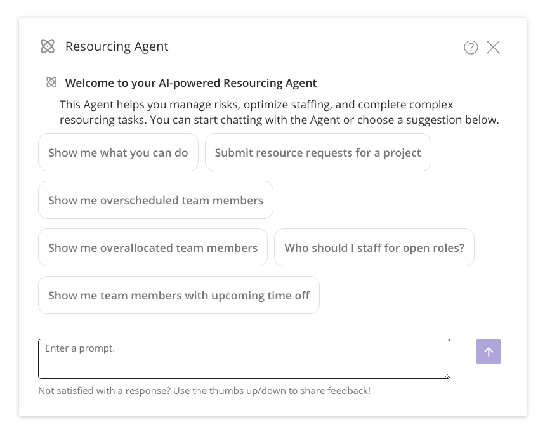
Task: Click the feedback note below the prompt box
Action: tap(204, 390)
